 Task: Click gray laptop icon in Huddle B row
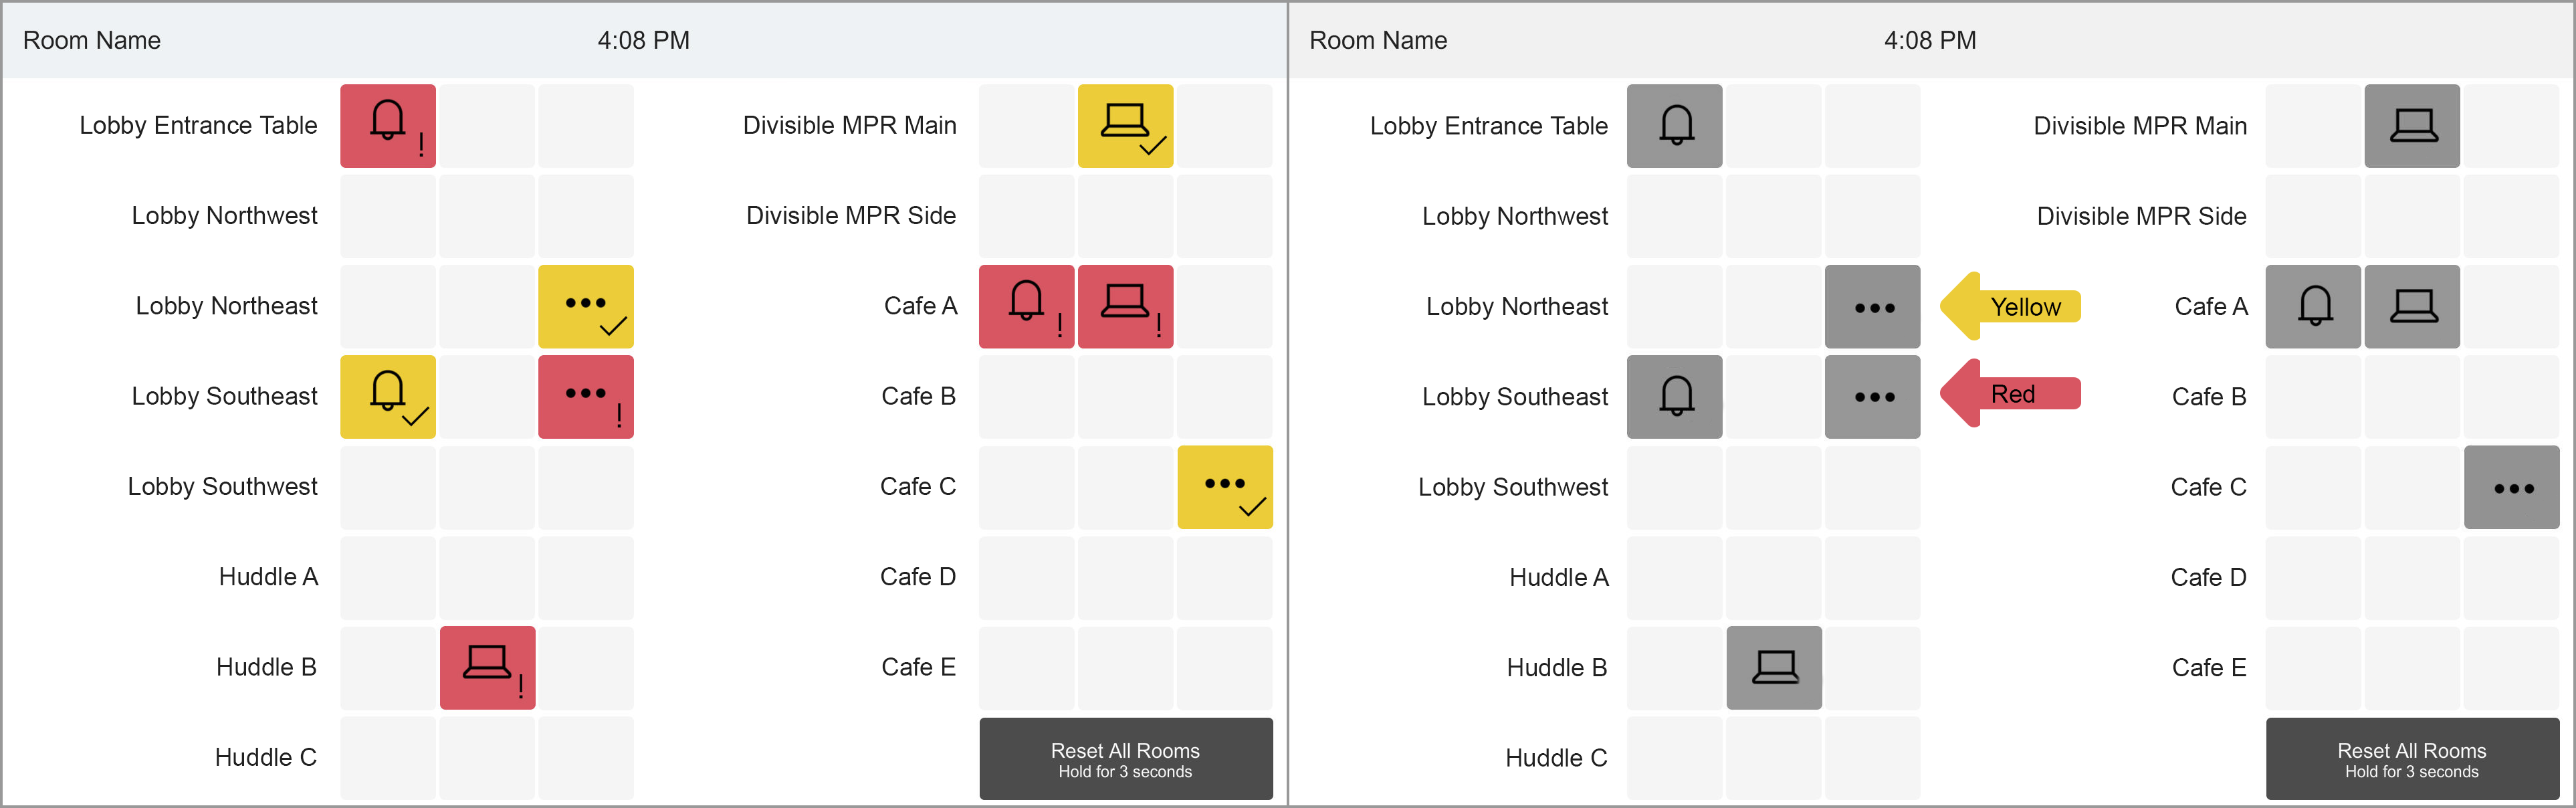click(1774, 668)
